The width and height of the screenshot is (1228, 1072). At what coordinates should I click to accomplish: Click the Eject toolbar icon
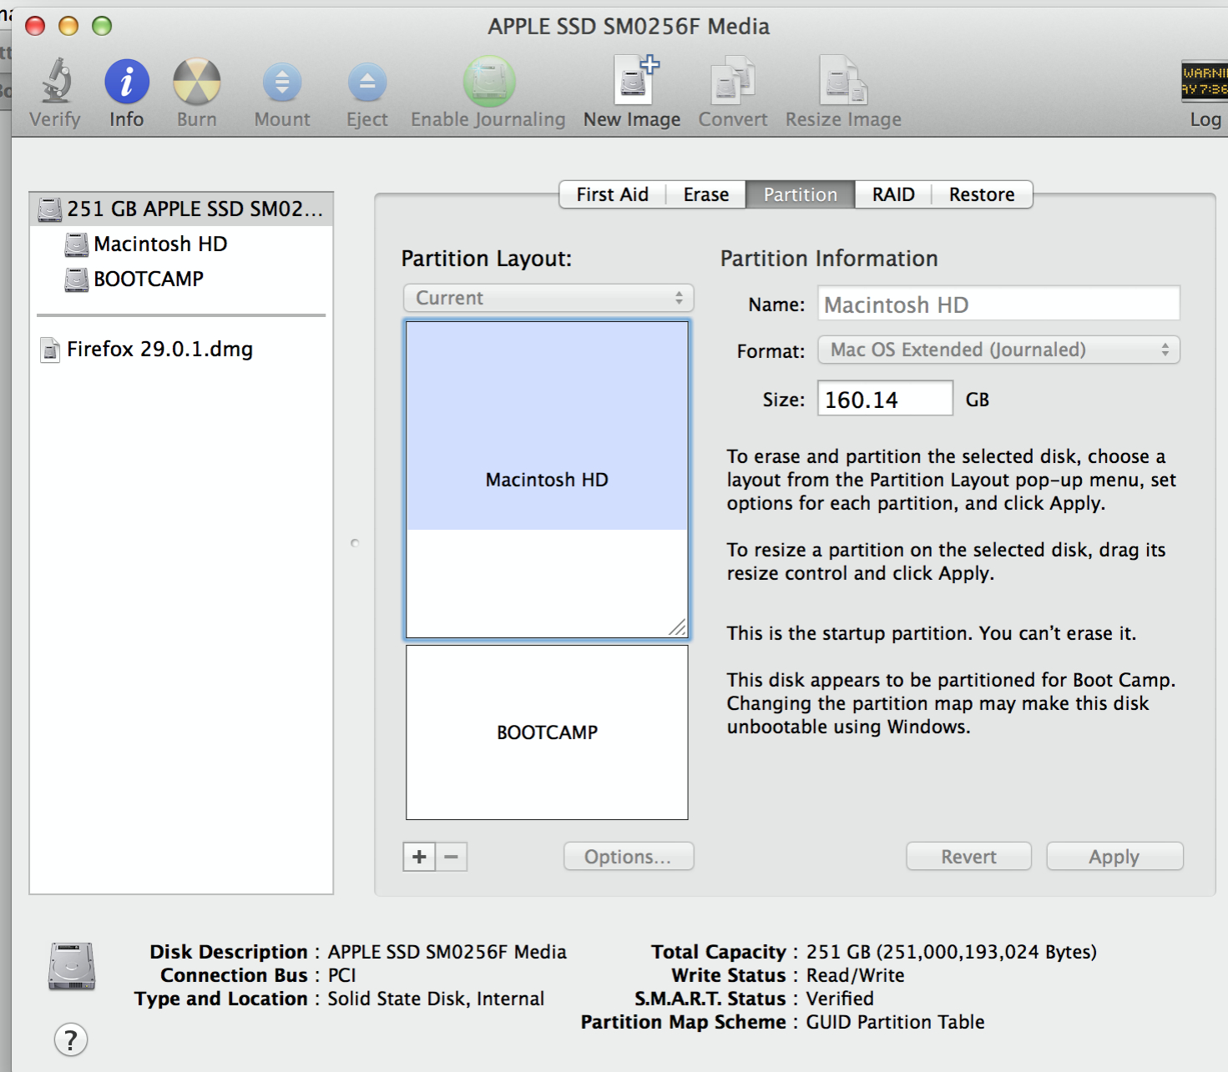pyautogui.click(x=366, y=83)
